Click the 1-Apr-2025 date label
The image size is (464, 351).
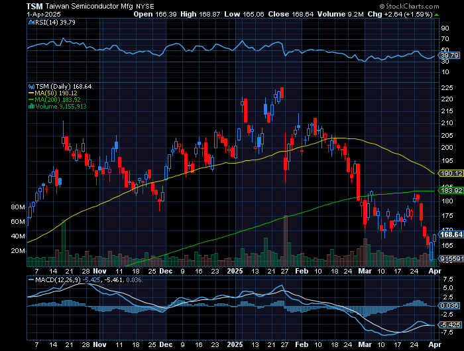click(44, 14)
